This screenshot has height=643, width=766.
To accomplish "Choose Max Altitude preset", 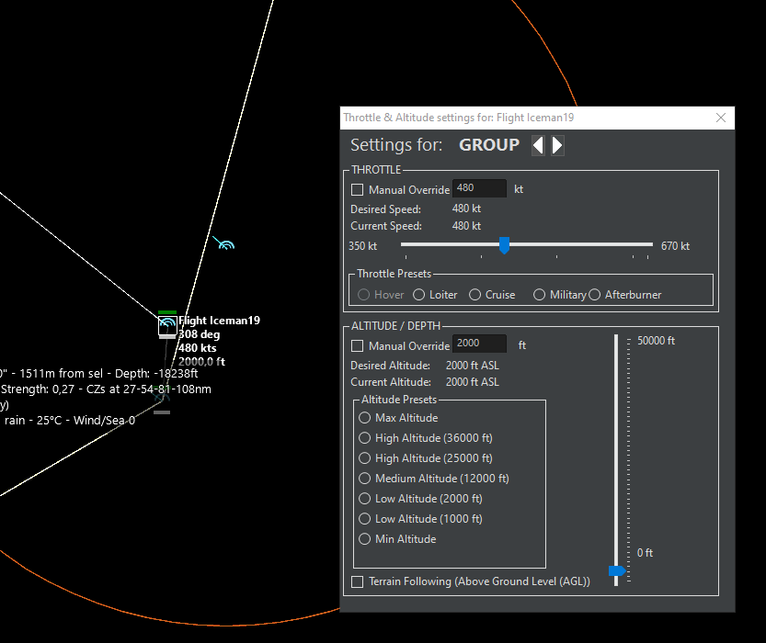I will (x=365, y=418).
